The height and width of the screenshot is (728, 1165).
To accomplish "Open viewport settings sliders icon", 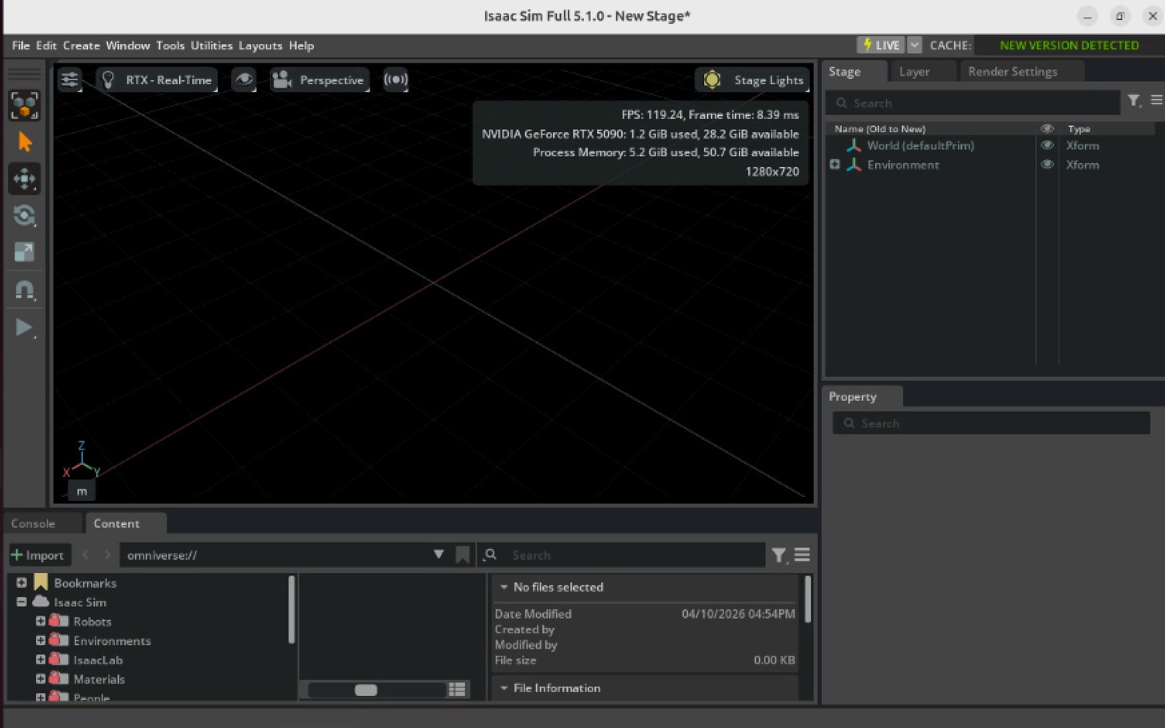I will coord(69,80).
